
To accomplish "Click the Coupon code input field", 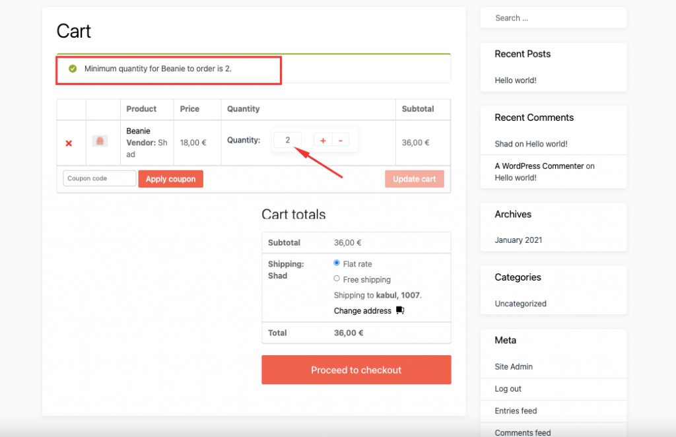I will tap(100, 178).
